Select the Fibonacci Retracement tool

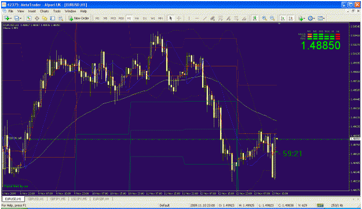pos(221,18)
